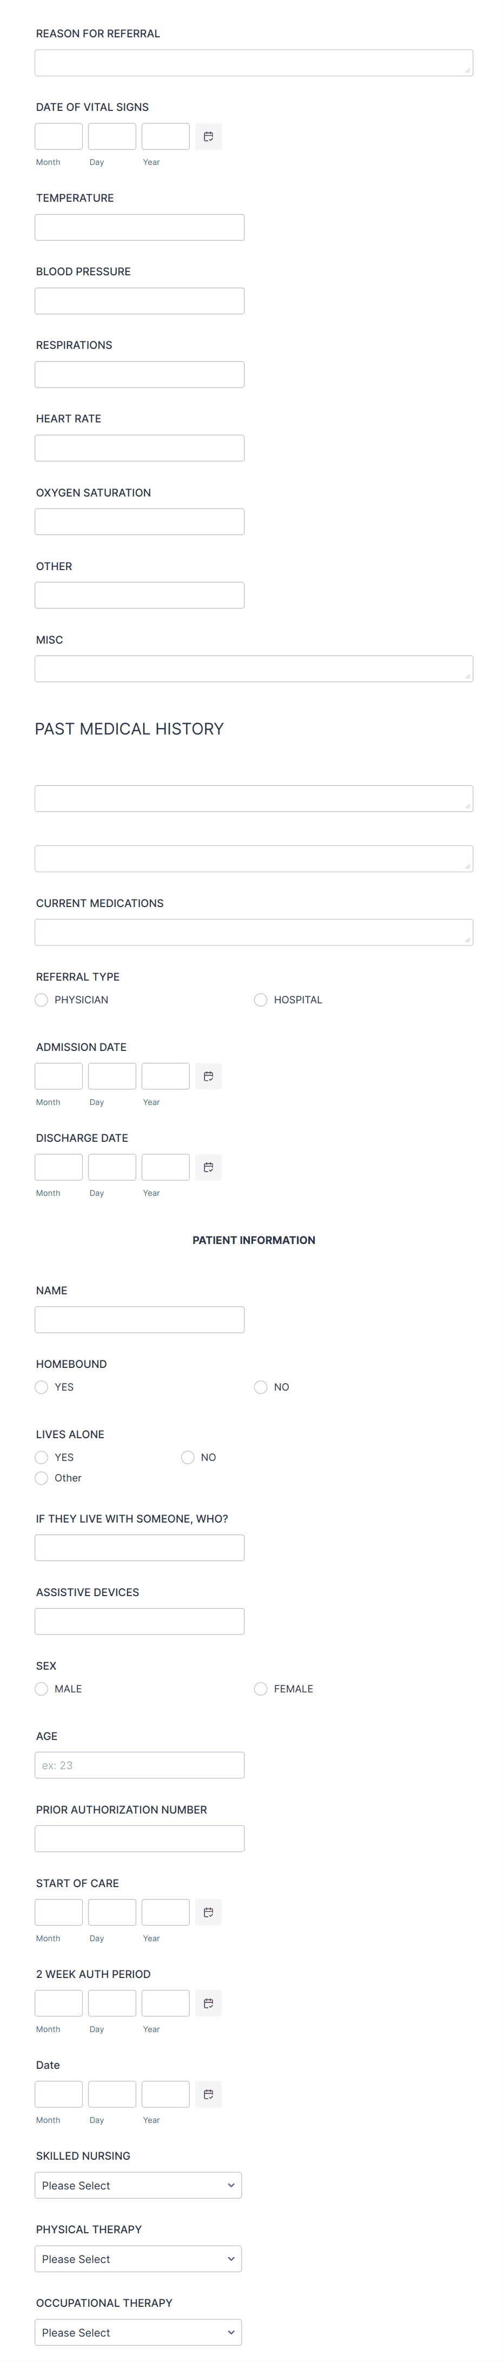Open the 2 Week Auth Period calendar picker
The height and width of the screenshot is (2362, 503).
[x=208, y=2002]
